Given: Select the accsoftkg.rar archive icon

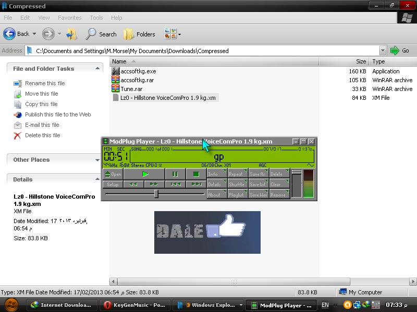Looking at the screenshot, I should [115, 80].
